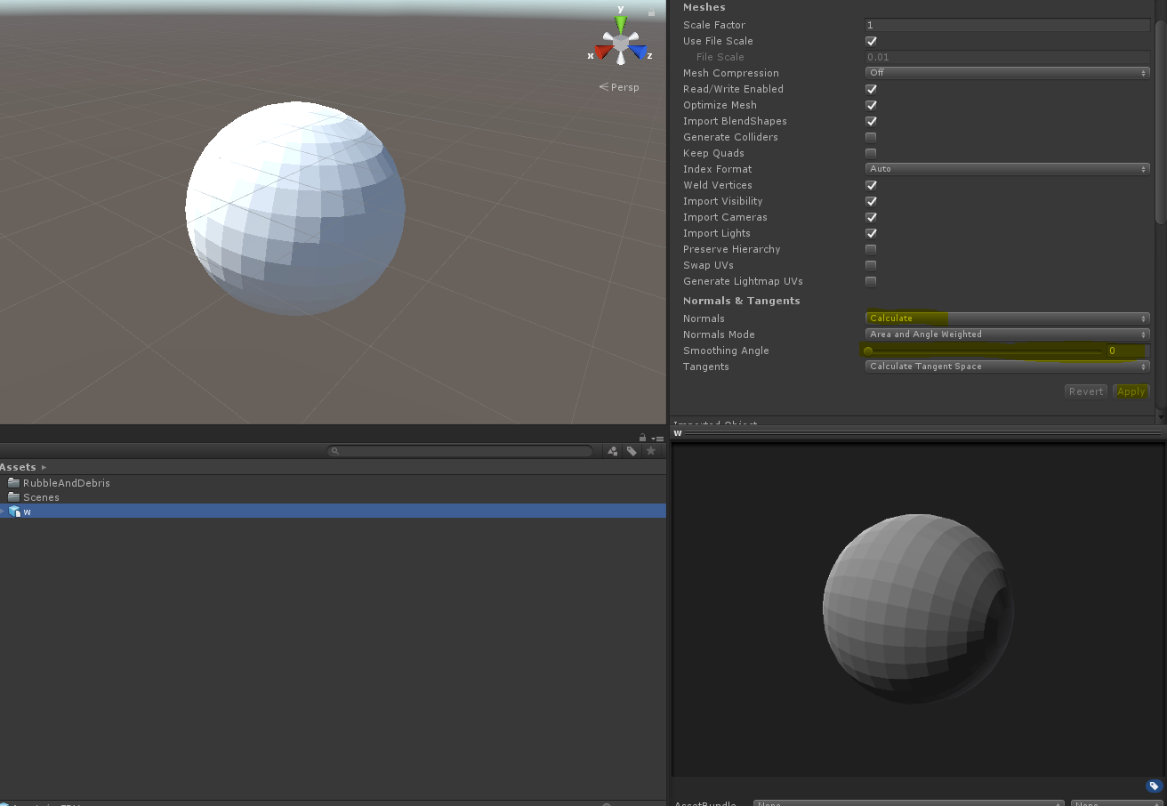Click the Search by Type icon
The image size is (1167, 806).
coord(613,451)
